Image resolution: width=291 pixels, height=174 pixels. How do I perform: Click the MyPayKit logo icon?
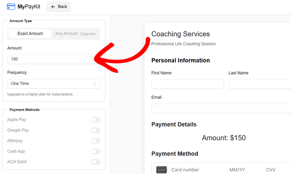coord(11,6)
